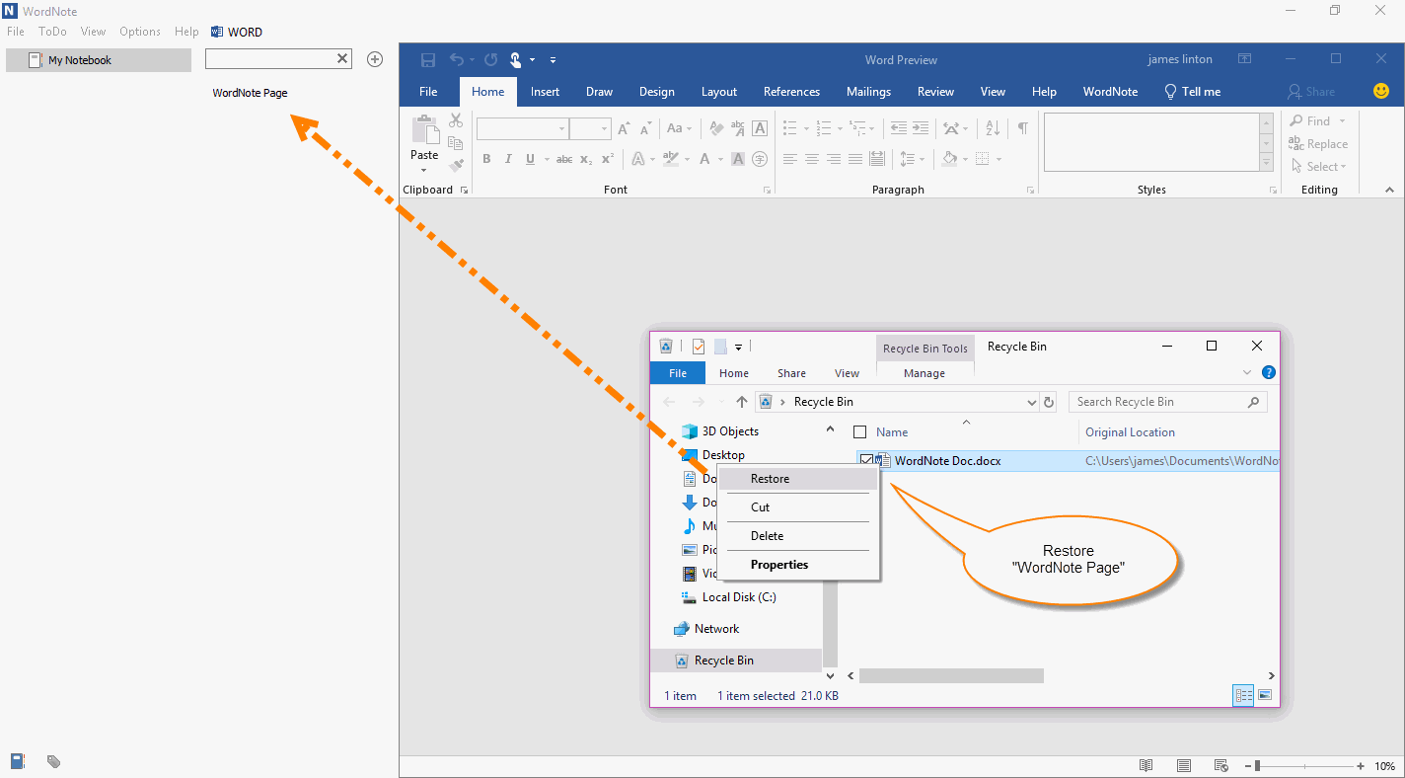The image size is (1405, 778).
Task: Open the Recycle Bin address bar history dropdown
Action: click(x=1032, y=402)
